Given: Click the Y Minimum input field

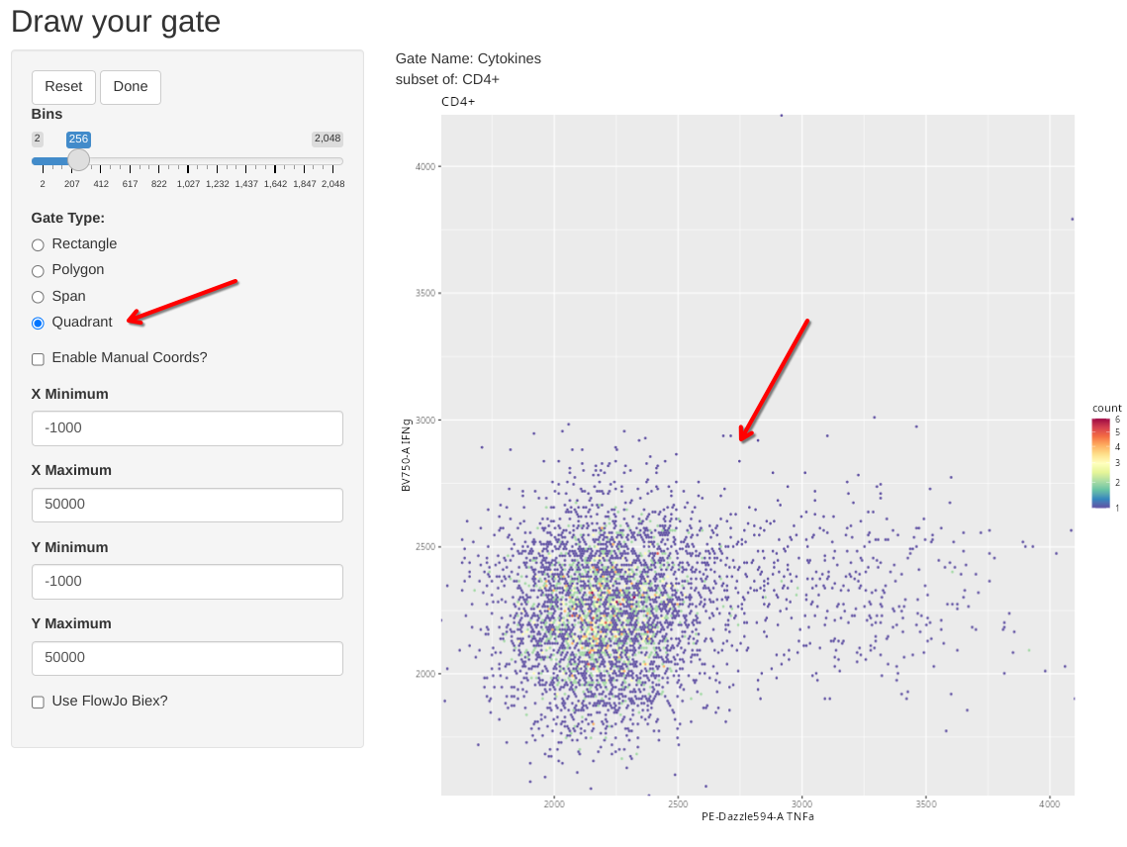Looking at the screenshot, I should click(x=187, y=582).
